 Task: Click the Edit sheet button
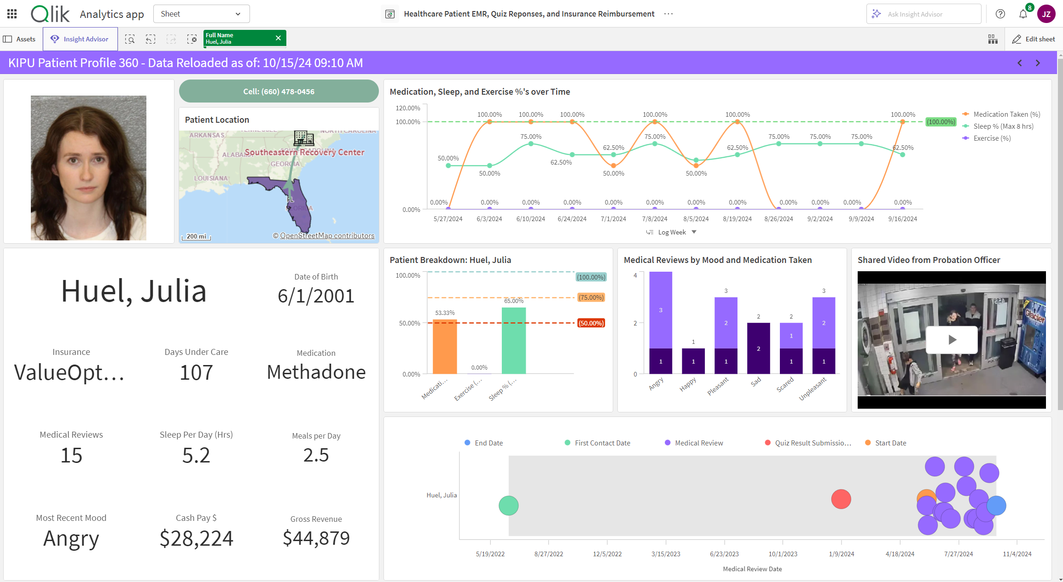pyautogui.click(x=1033, y=39)
